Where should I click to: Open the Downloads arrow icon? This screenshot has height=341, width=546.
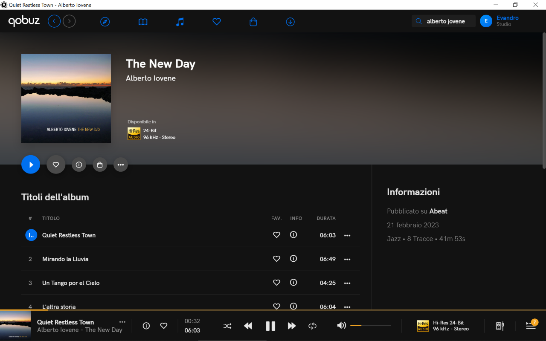pos(290,22)
